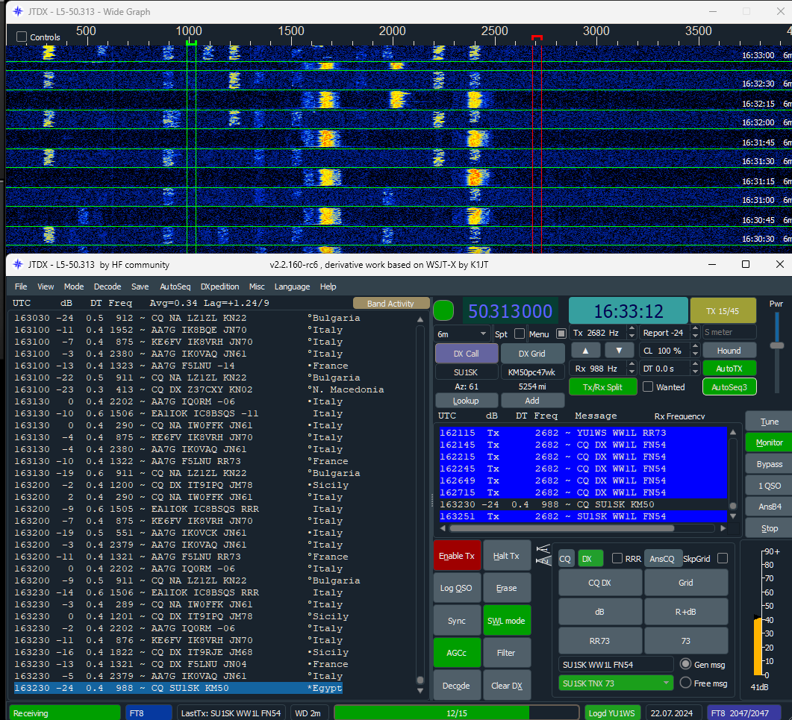Click the DX Call button

[466, 354]
